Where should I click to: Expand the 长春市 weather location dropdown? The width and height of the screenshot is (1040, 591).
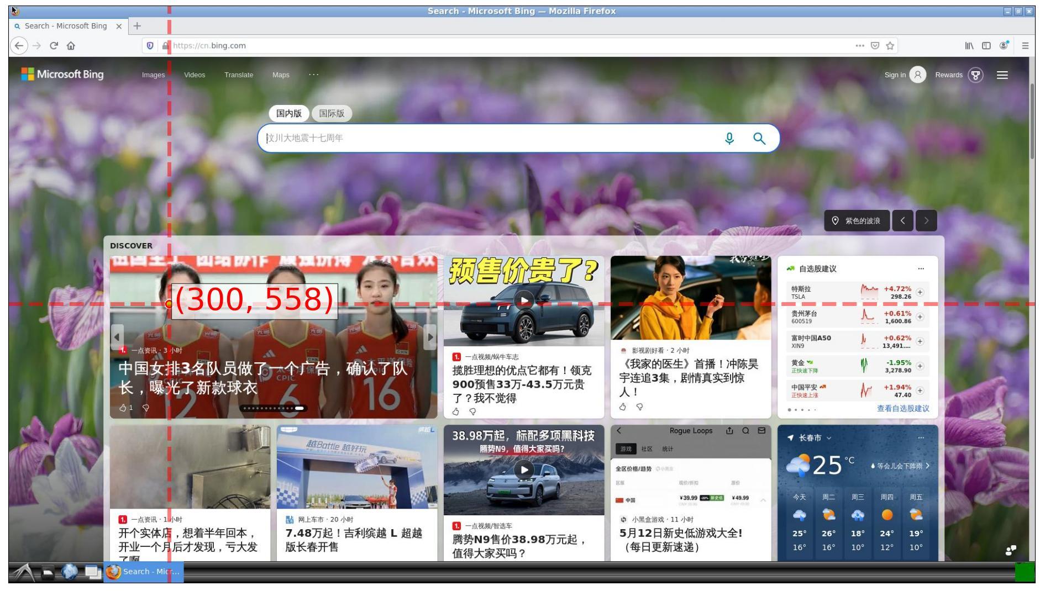(829, 438)
